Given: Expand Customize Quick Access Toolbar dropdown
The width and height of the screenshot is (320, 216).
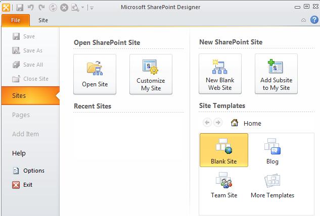Looking at the screenshot, I should pyautogui.click(x=91, y=8).
